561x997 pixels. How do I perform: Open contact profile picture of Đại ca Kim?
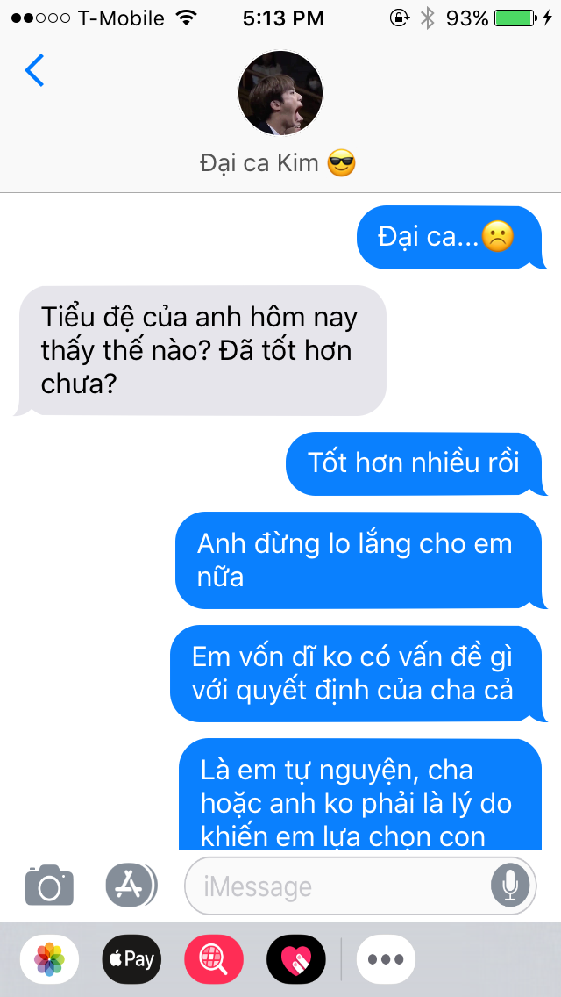pyautogui.click(x=280, y=93)
